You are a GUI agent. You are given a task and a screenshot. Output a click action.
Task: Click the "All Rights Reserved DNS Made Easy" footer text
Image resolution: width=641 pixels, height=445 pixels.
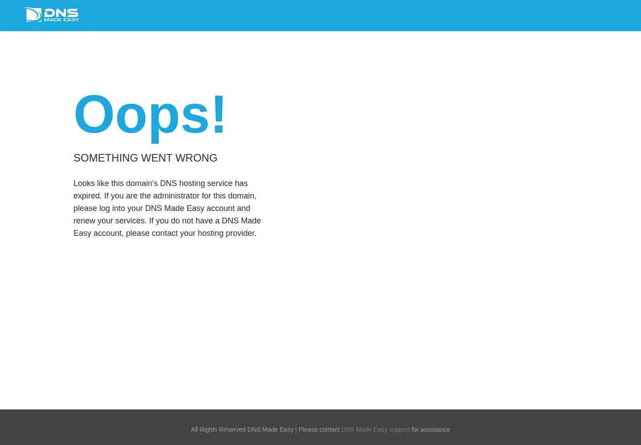[242, 429]
